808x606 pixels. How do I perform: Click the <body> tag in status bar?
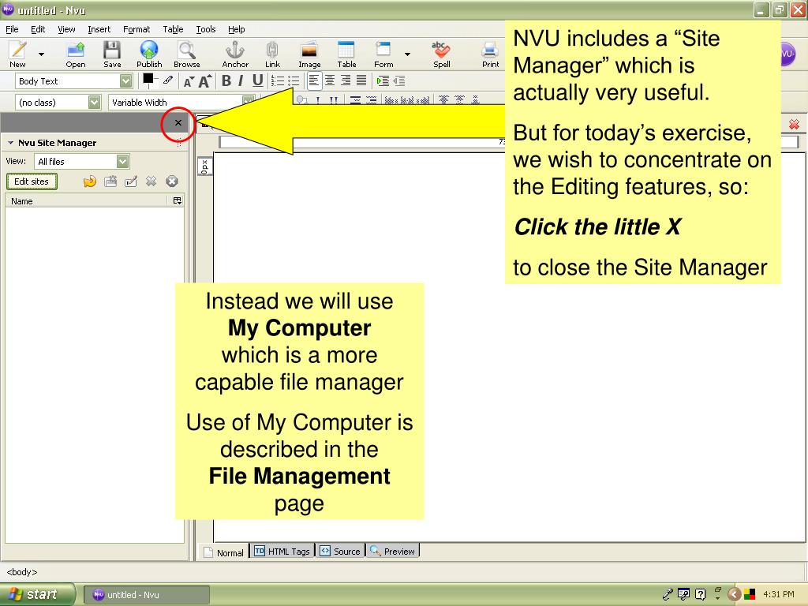tap(21, 572)
